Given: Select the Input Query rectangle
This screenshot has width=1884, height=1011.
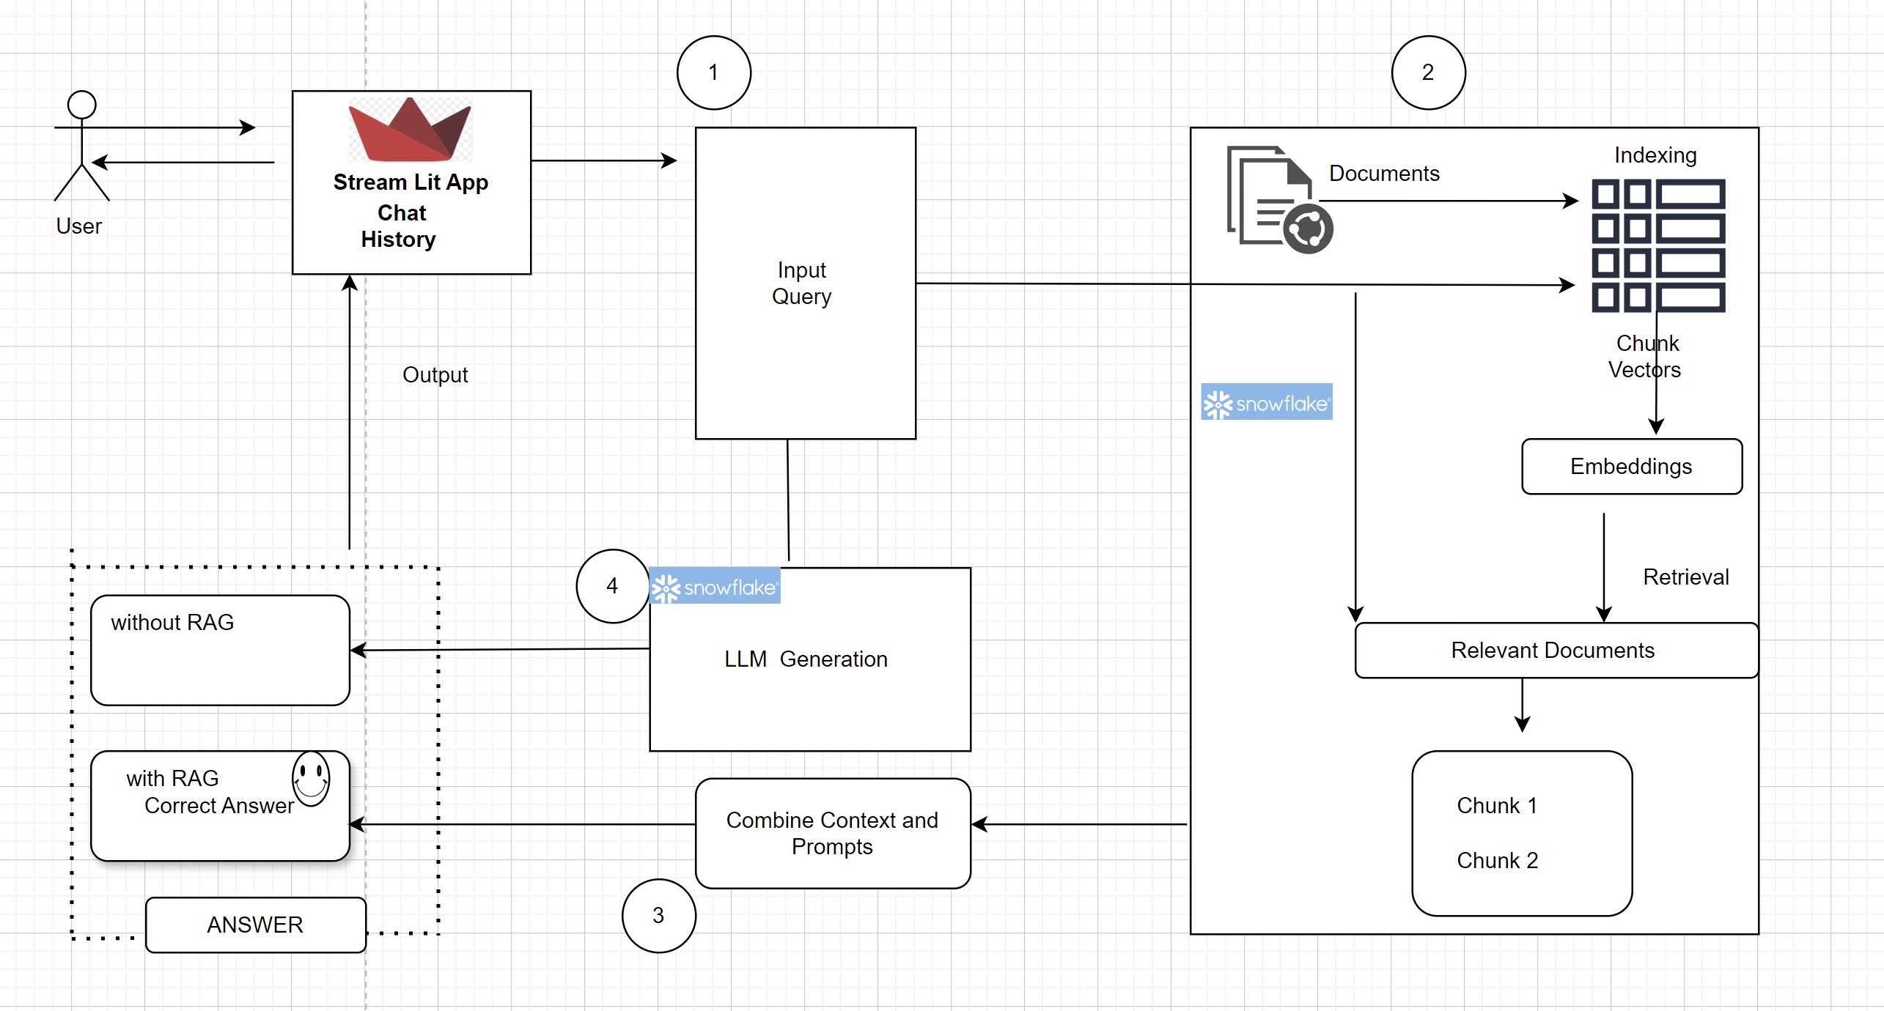Looking at the screenshot, I should (804, 284).
